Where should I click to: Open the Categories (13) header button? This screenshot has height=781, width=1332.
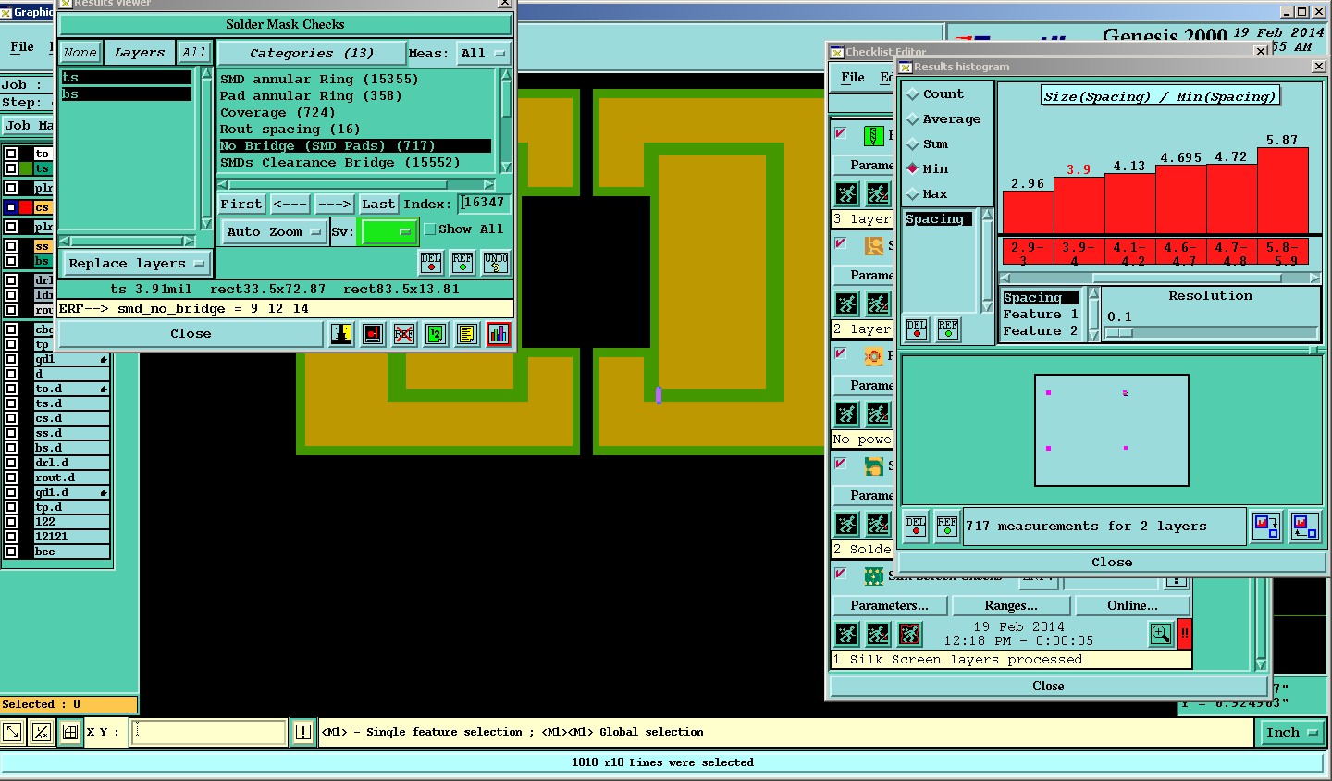click(x=312, y=53)
